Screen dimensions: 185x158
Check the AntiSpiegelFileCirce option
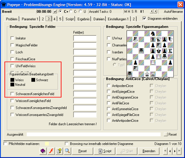(x=108, y=114)
